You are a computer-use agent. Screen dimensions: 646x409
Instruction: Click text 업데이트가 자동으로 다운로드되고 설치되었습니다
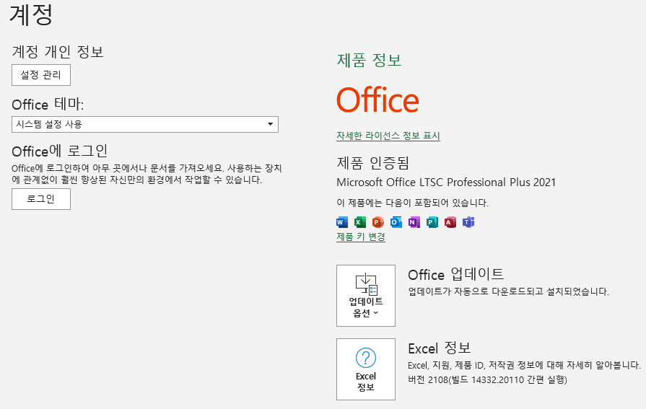508,291
